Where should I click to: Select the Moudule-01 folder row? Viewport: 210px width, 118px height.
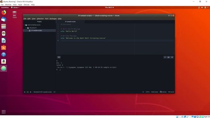coord(39,28)
